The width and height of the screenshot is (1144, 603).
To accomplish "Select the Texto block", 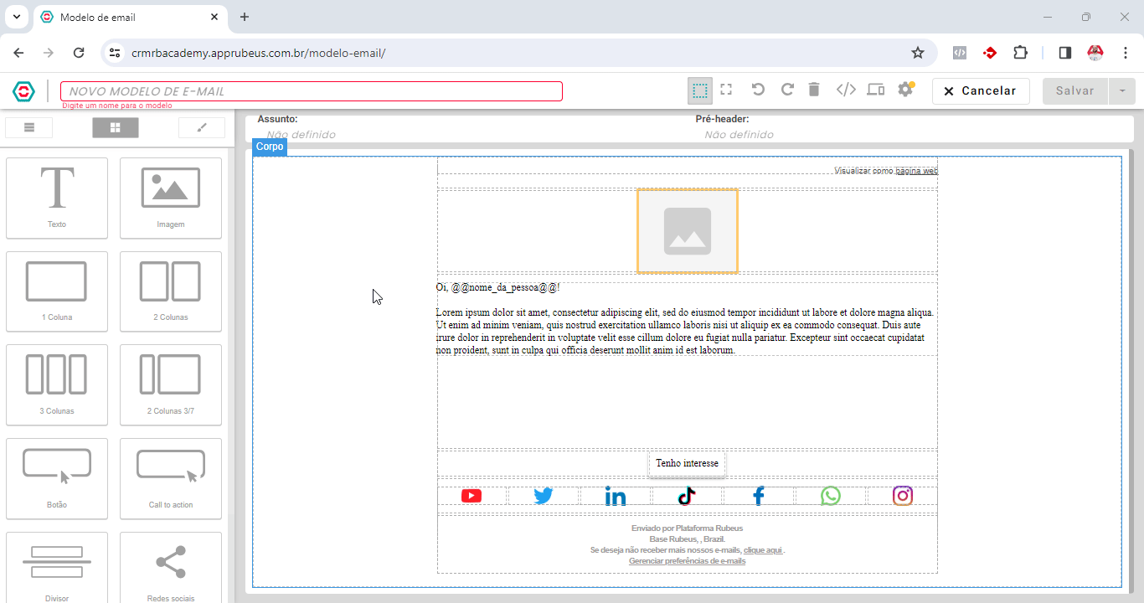I will [57, 198].
